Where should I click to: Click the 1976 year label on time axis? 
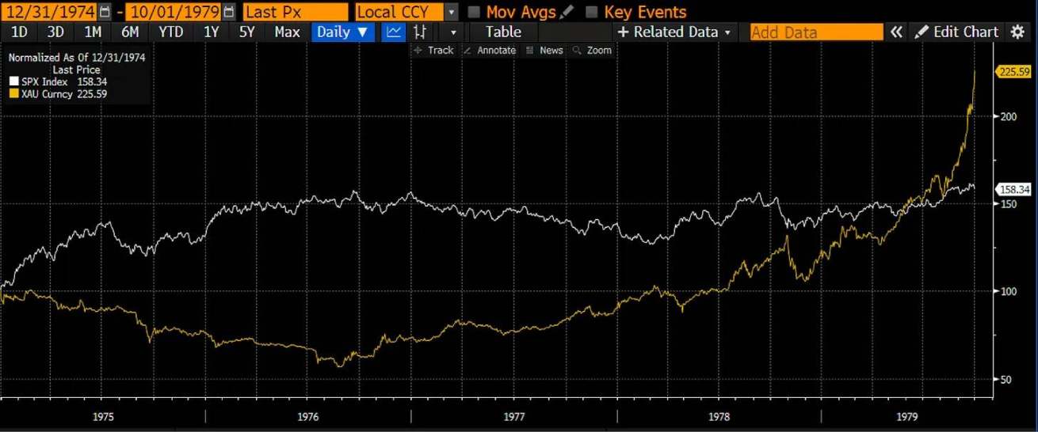point(308,416)
